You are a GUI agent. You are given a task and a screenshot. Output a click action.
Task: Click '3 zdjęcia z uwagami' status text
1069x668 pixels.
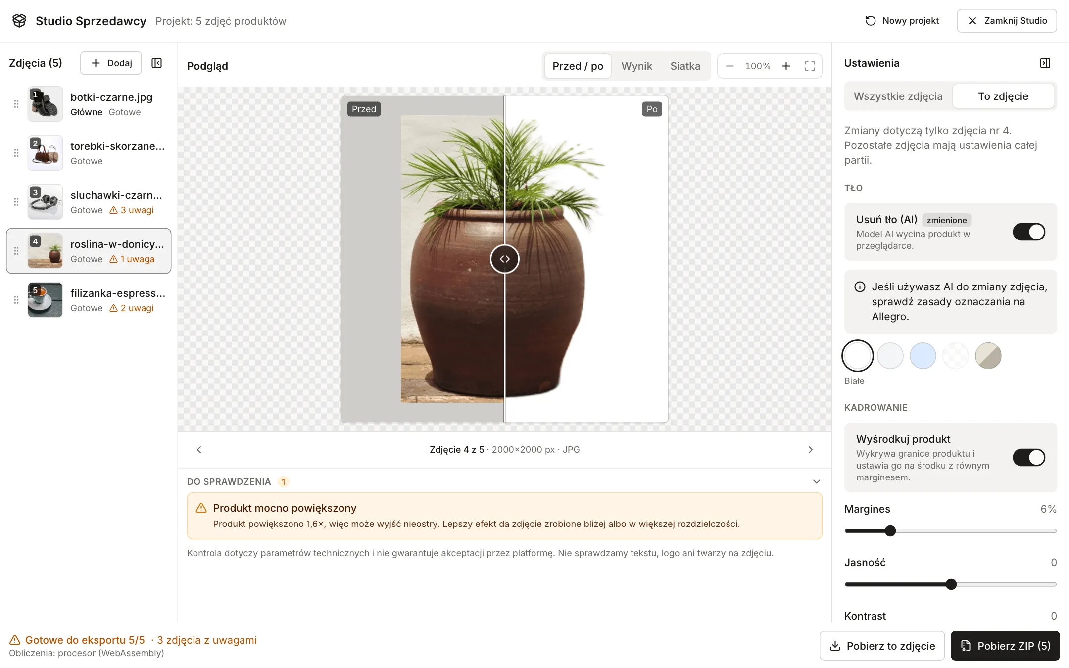pyautogui.click(x=207, y=640)
